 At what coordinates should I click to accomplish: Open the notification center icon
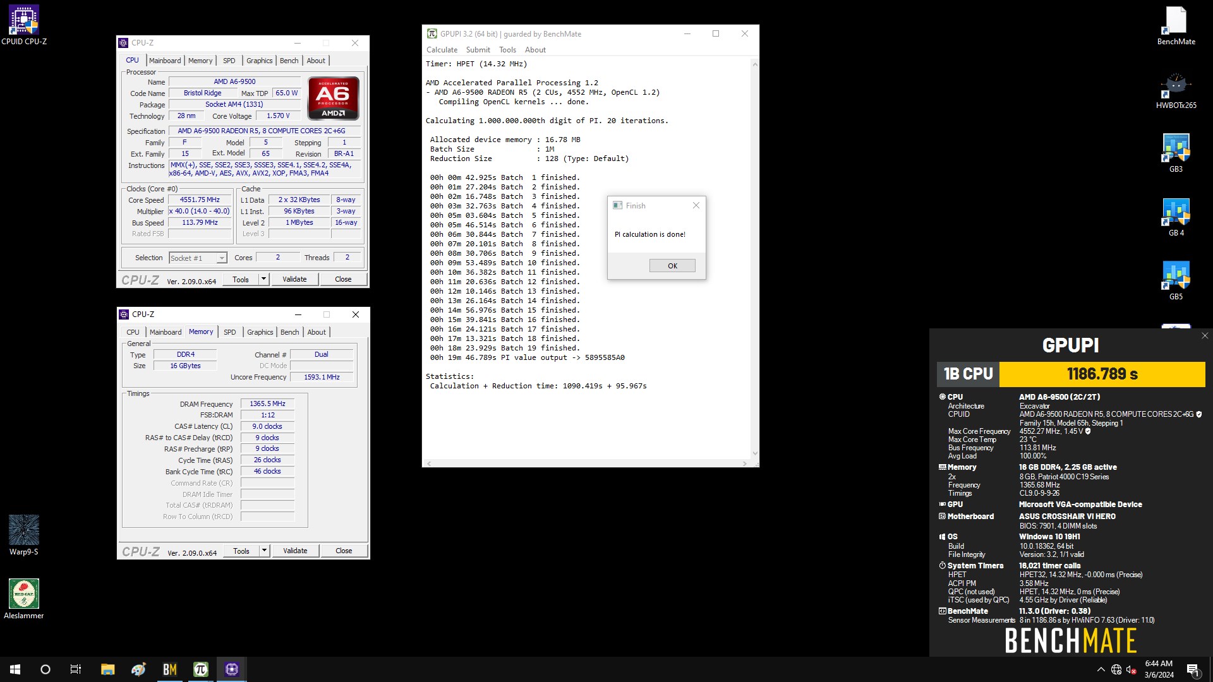point(1193,669)
